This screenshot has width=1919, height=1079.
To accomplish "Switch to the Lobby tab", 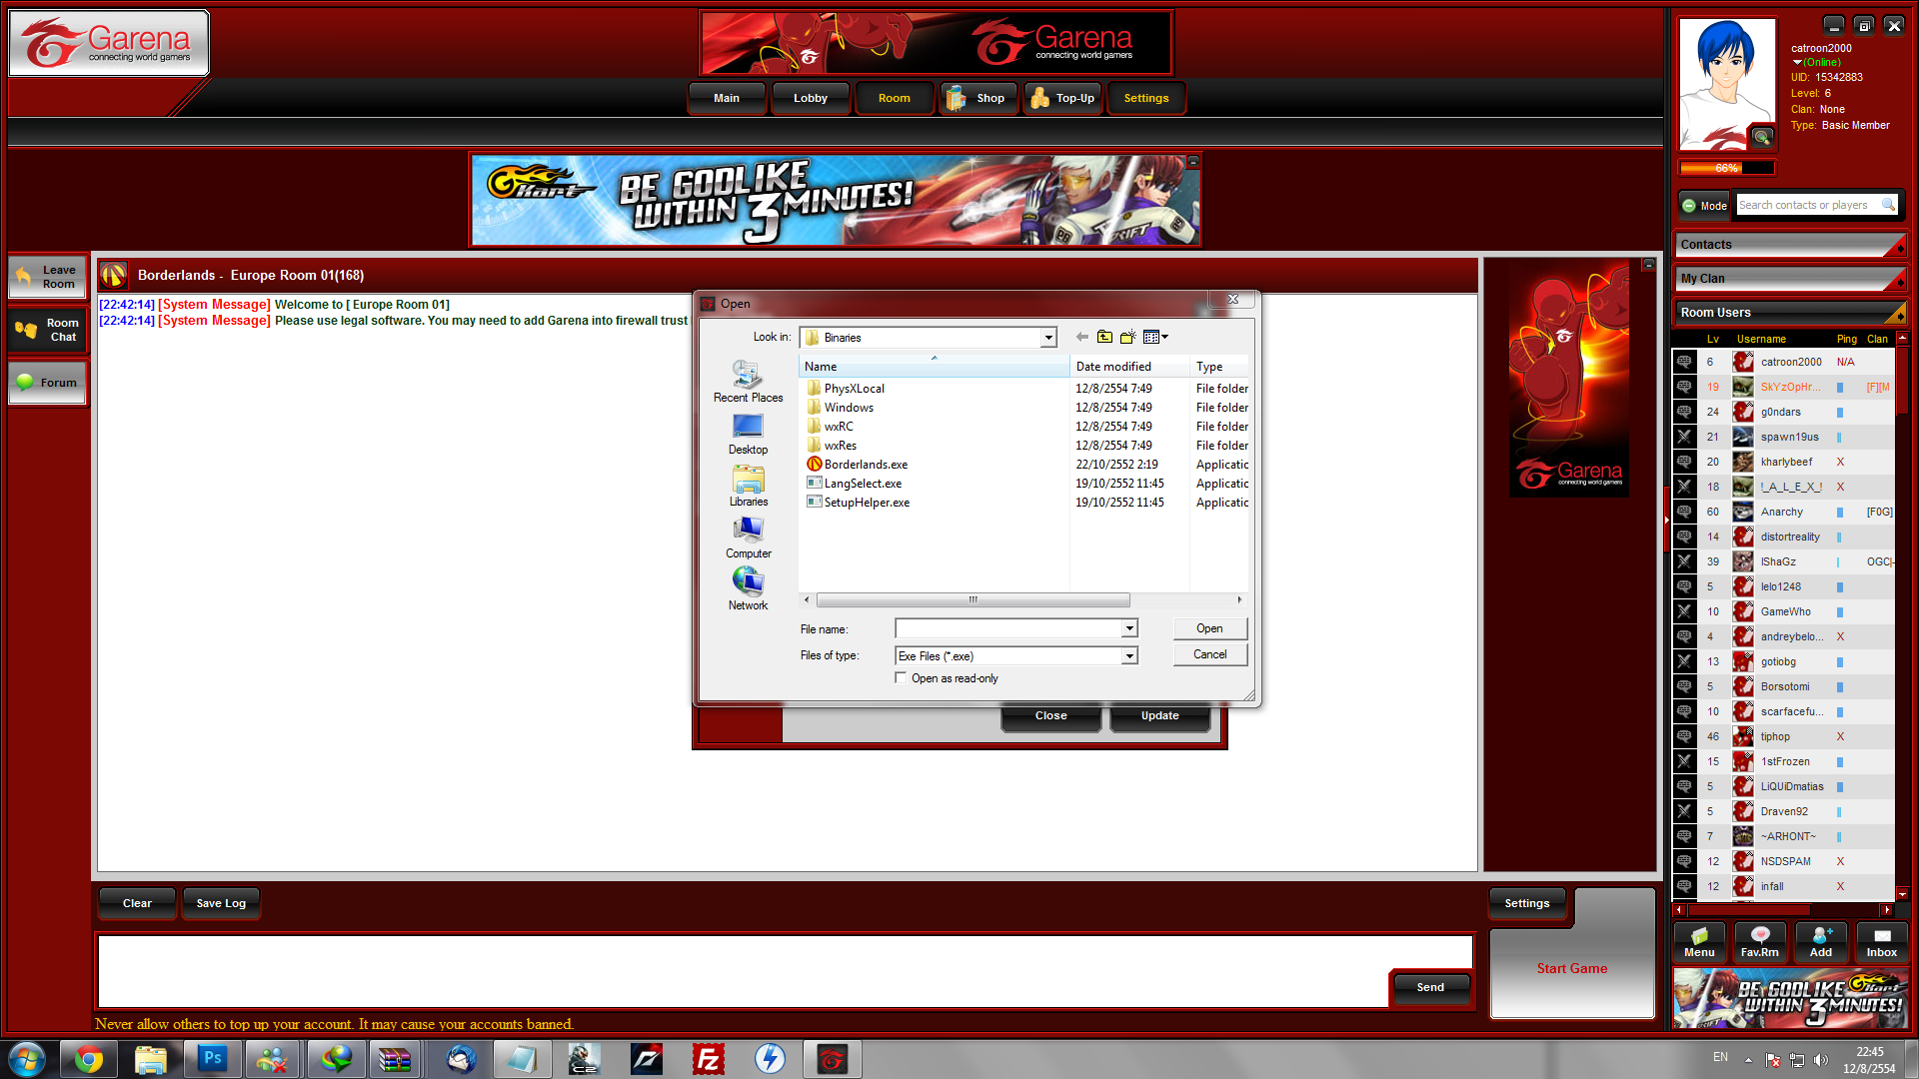I will (x=810, y=99).
